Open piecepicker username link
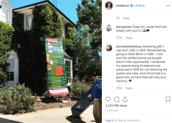172x123 pixels. (124, 27)
